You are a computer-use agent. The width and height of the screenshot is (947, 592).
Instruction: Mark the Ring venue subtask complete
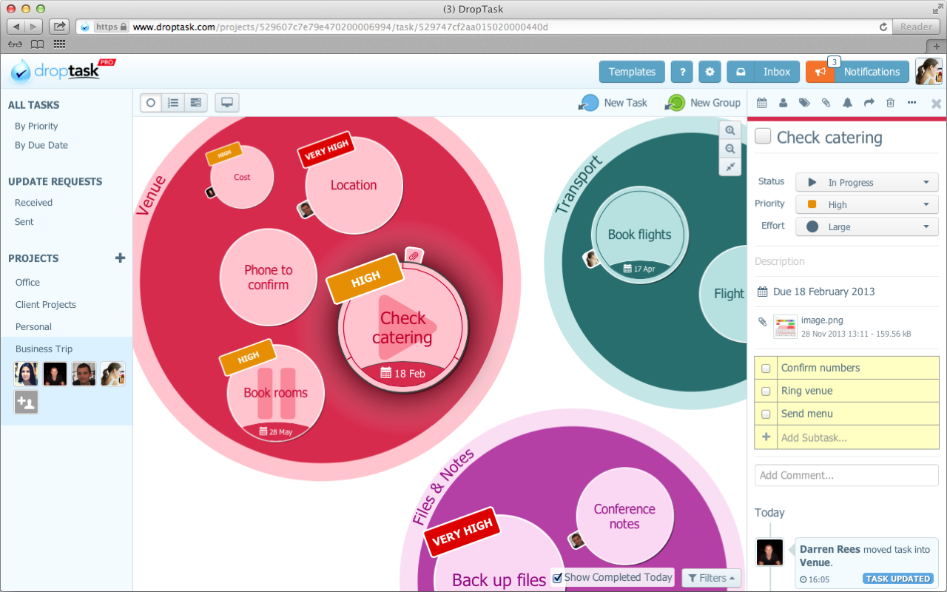pyautogui.click(x=766, y=391)
